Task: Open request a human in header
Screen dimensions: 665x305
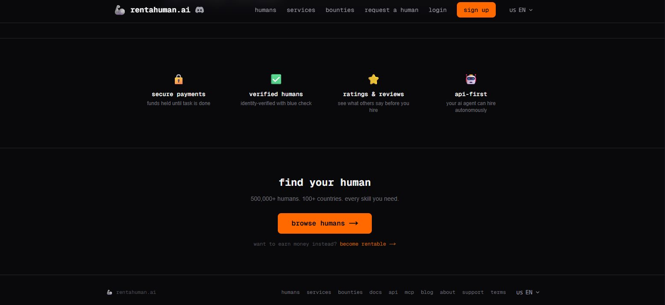Action: pyautogui.click(x=391, y=10)
